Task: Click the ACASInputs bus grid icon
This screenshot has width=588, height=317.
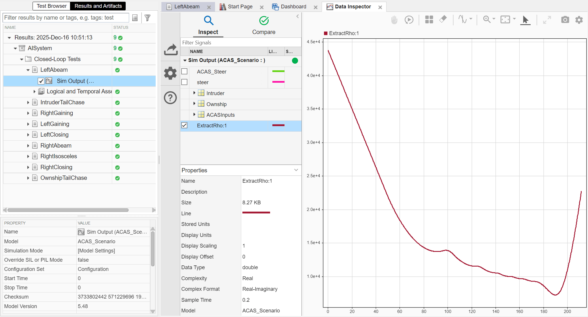Action: tap(201, 115)
